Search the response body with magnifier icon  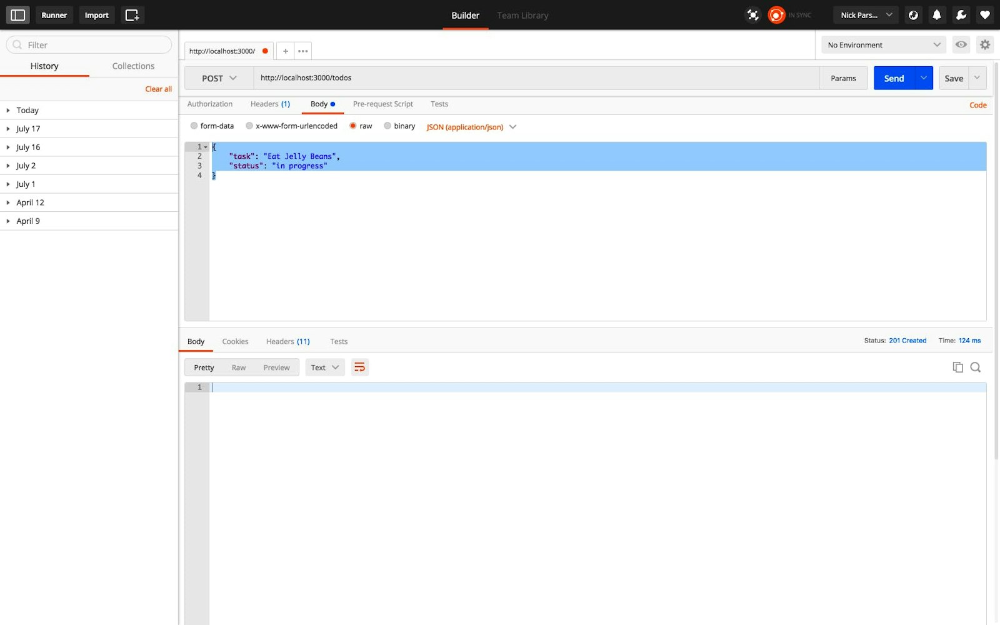tap(975, 367)
